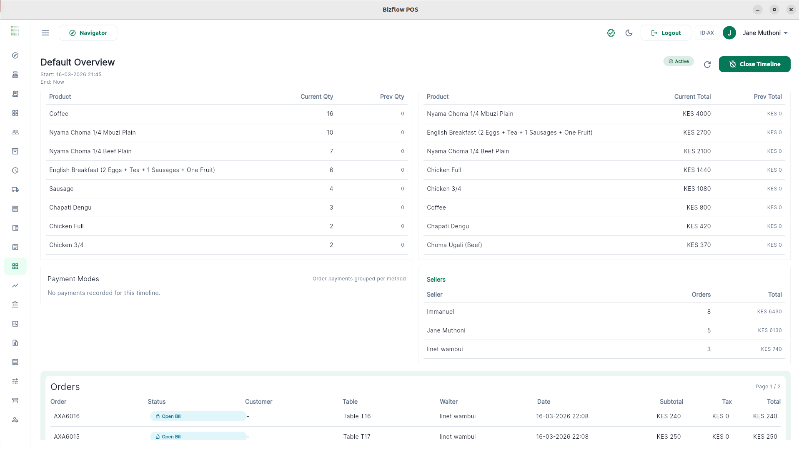Click the Close Timeline button
This screenshot has width=799, height=450.
click(754, 64)
